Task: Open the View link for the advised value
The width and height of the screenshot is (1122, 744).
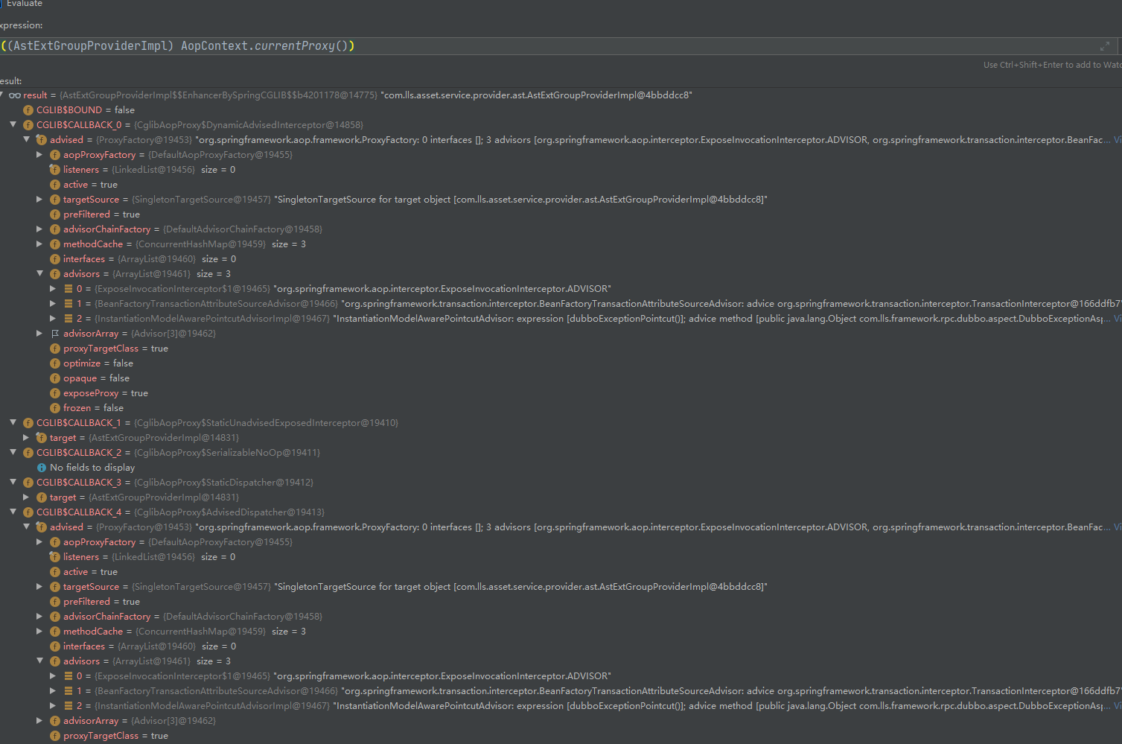Action: click(1117, 139)
